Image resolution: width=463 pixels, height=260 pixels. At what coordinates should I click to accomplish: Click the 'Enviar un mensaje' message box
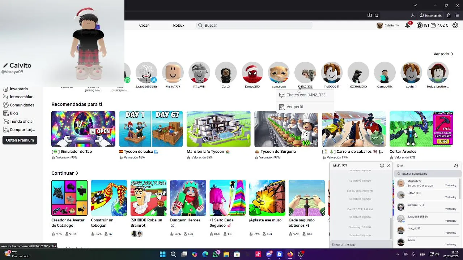(x=361, y=244)
